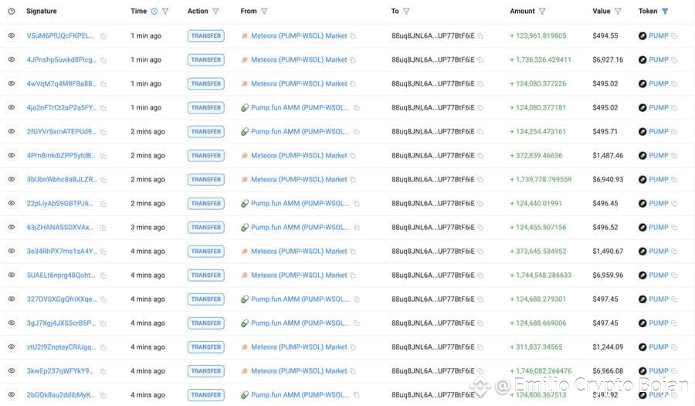This screenshot has width=695, height=406.
Task: Copy signature 327DVSXGgQfriXXqe
Action: (x=103, y=299)
